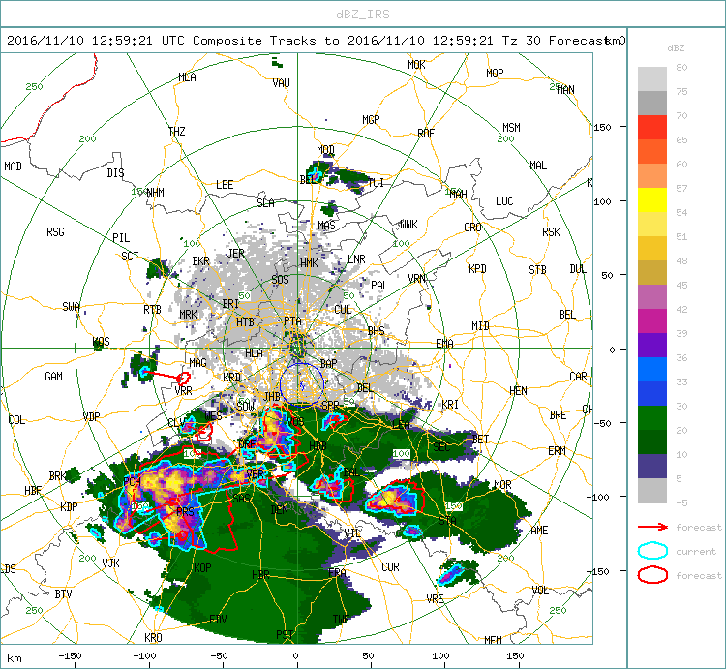The width and height of the screenshot is (726, 669).
Task: Click the blue circle marker near BAP
Action: click(x=301, y=384)
